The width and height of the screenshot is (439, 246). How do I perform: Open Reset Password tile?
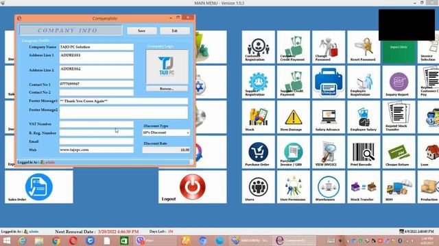364,47
